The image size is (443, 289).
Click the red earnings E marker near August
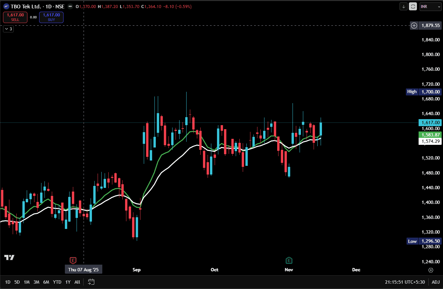(x=73, y=260)
